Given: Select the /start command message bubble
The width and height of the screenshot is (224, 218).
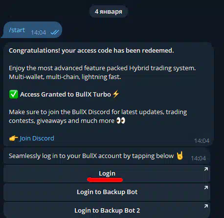Looking at the screenshot, I should 32,30.
